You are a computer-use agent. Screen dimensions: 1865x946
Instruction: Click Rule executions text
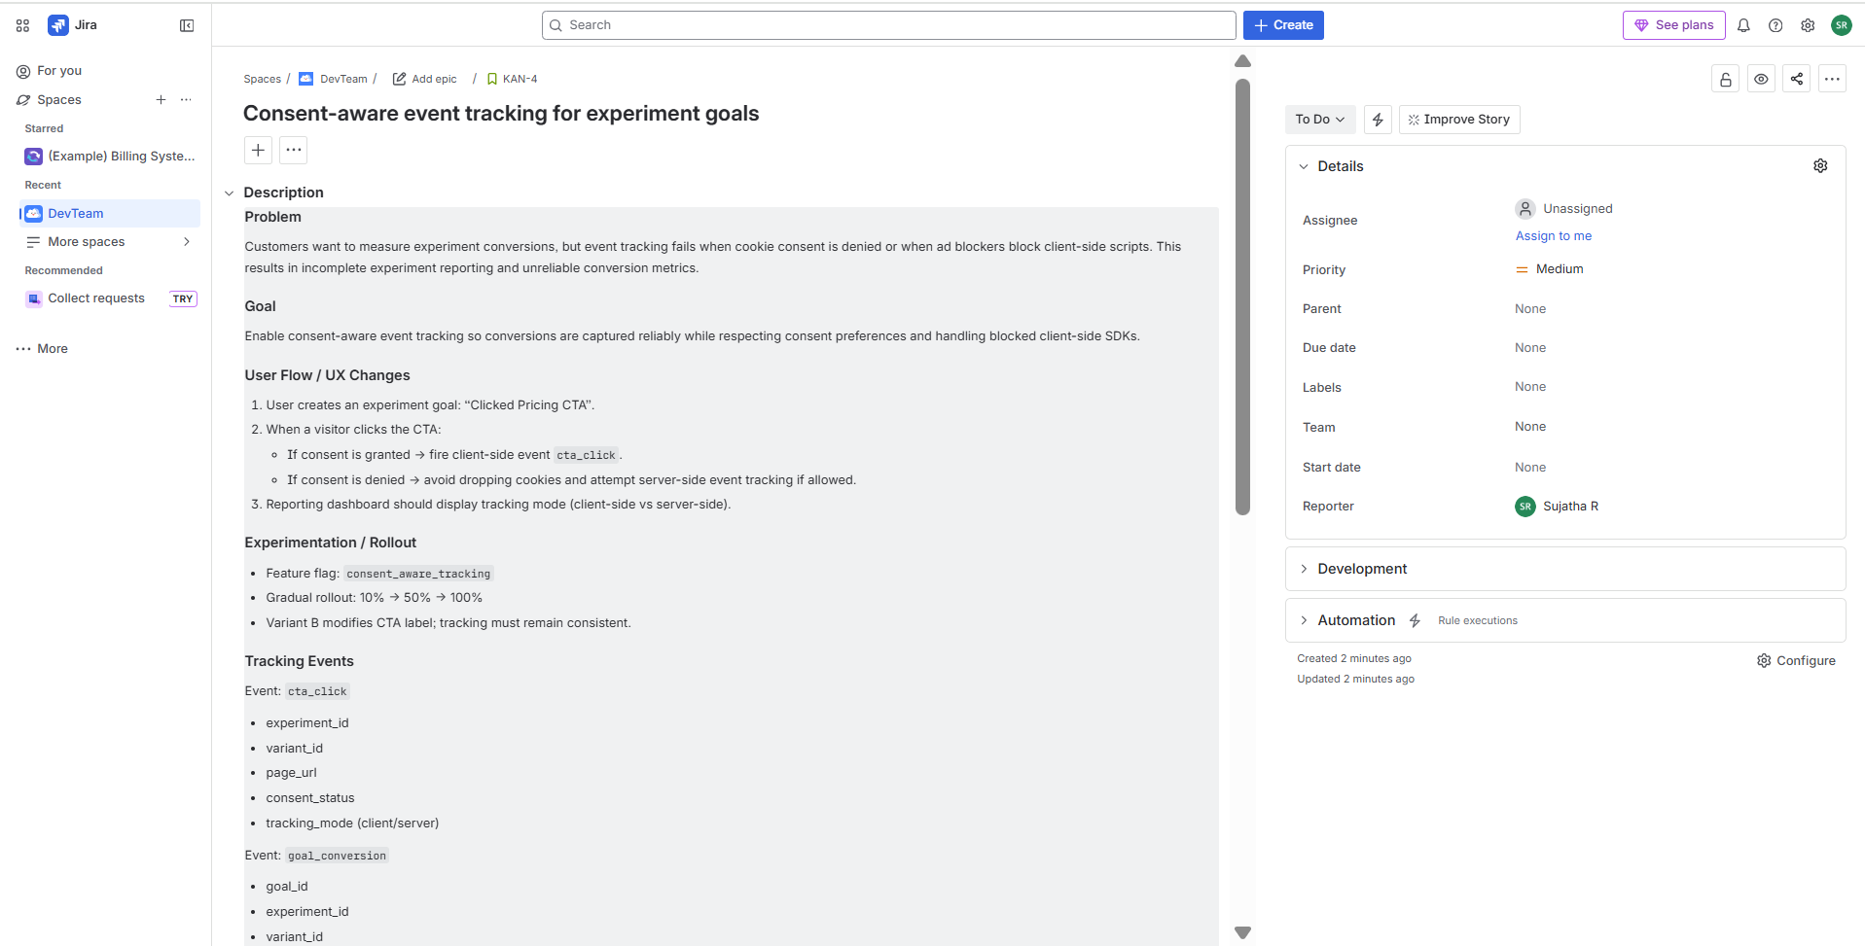(1478, 620)
